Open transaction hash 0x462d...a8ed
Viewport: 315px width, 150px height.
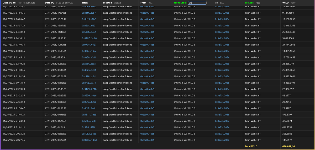click(89, 95)
